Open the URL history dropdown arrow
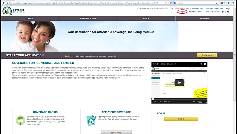The width and height of the screenshot is (237, 134). pos(168,3)
